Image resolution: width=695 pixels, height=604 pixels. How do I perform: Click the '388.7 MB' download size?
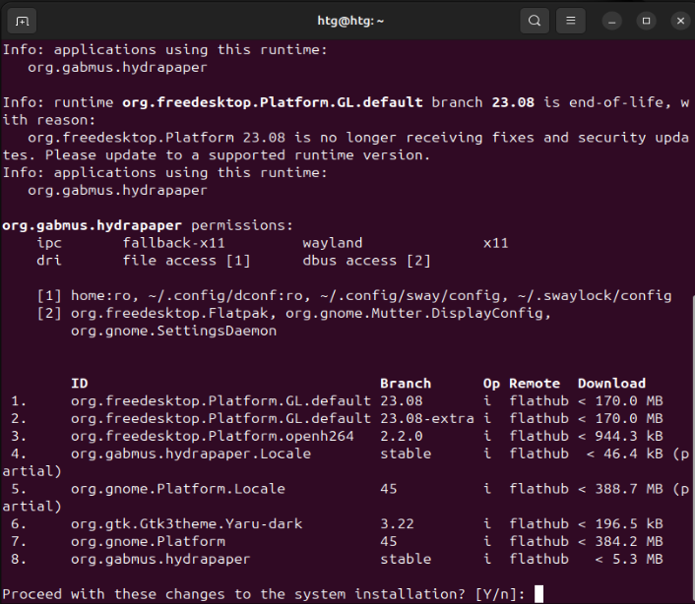pyautogui.click(x=629, y=489)
